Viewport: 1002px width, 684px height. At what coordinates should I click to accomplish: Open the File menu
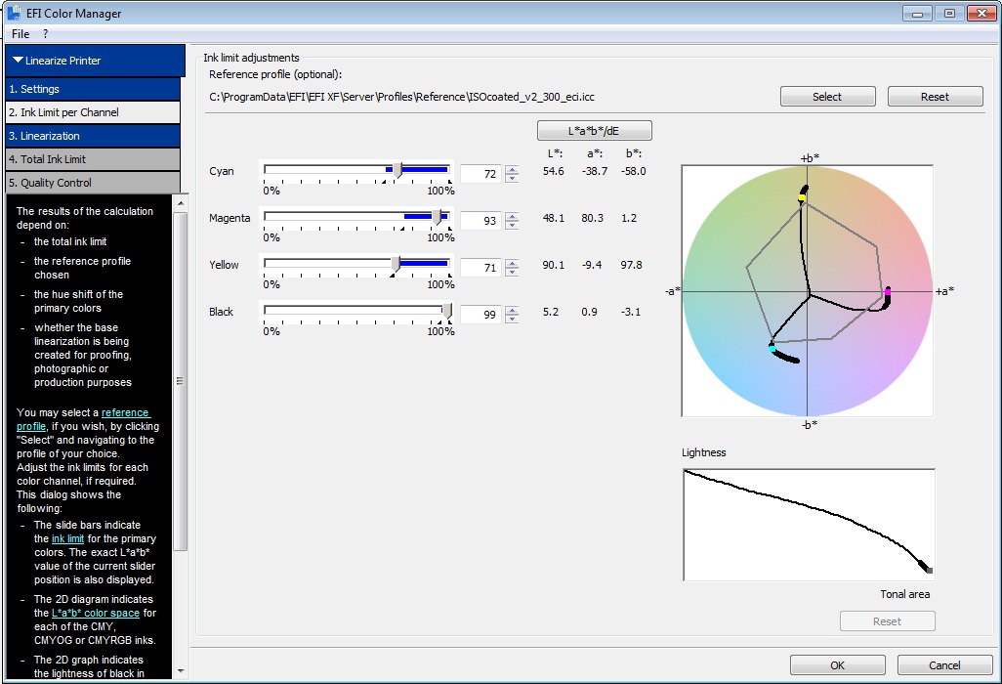pos(21,34)
